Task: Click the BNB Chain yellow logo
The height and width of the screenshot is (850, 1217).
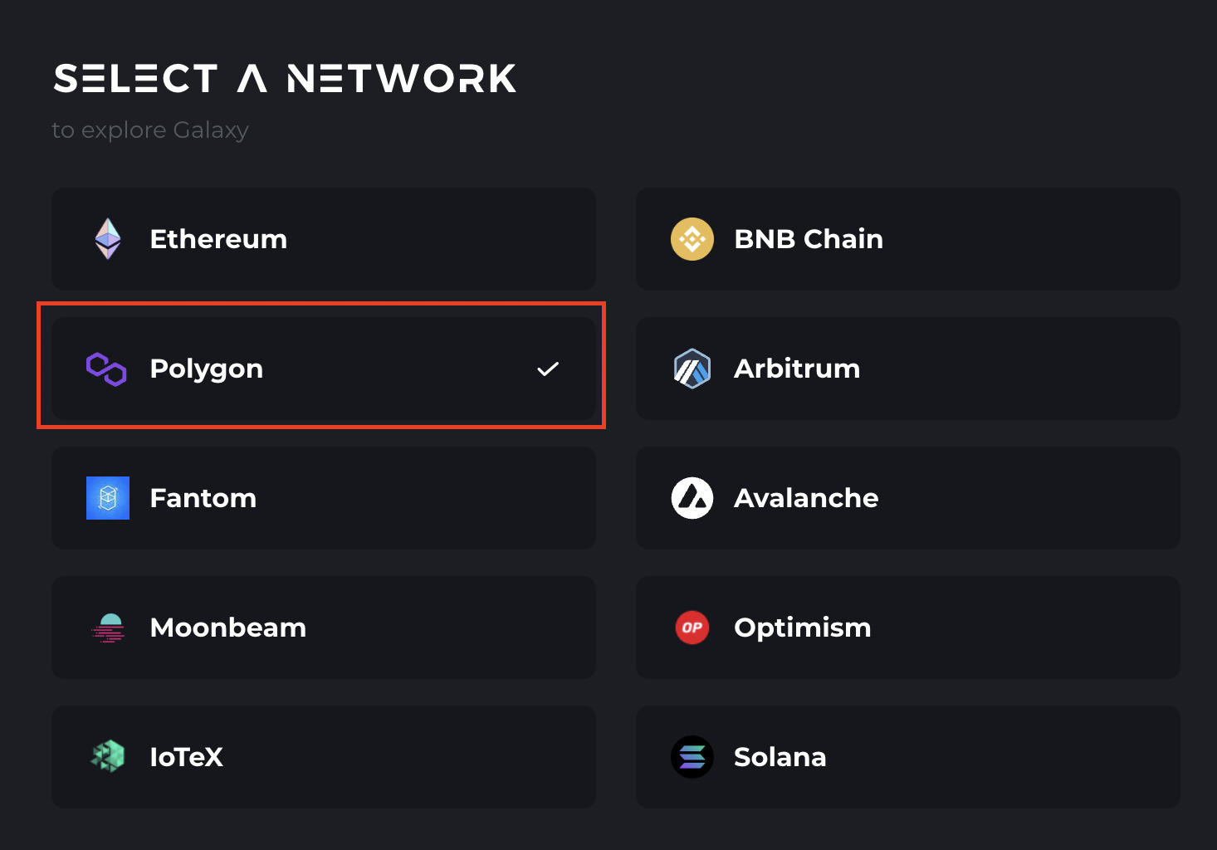Action: pos(692,239)
